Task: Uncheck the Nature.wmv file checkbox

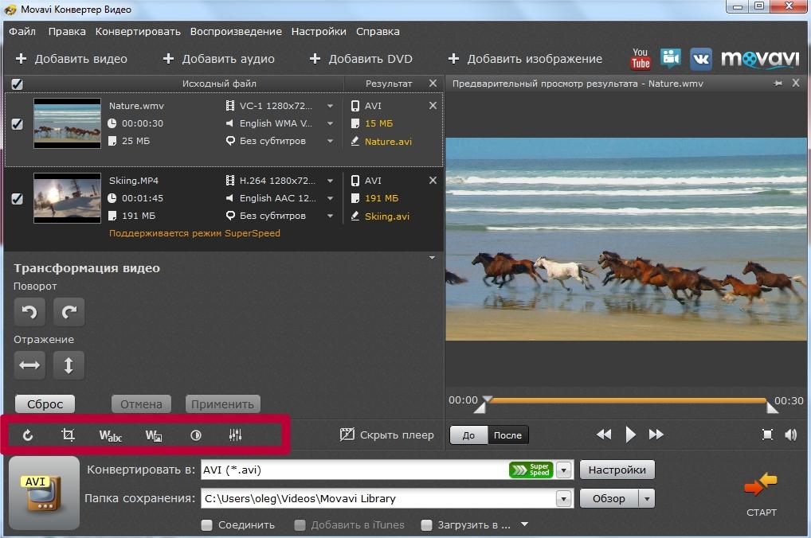Action: click(17, 124)
